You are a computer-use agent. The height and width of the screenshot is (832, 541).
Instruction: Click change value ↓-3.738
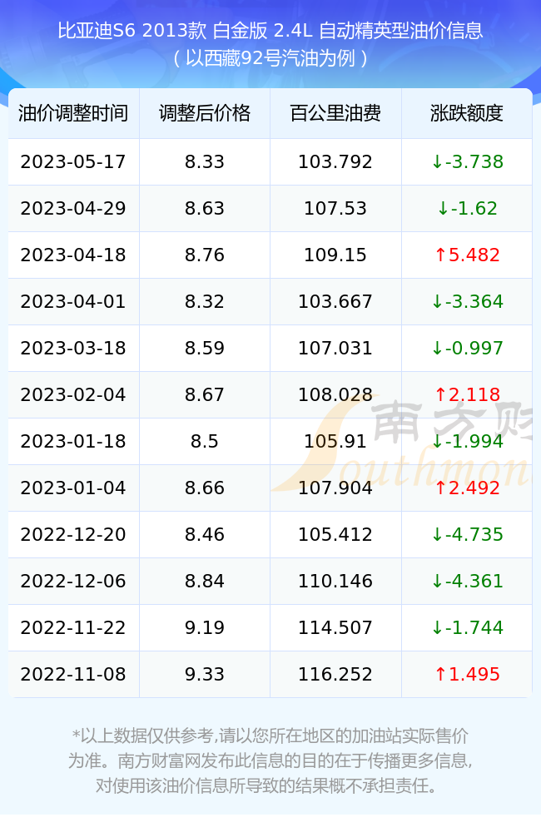pos(467,162)
